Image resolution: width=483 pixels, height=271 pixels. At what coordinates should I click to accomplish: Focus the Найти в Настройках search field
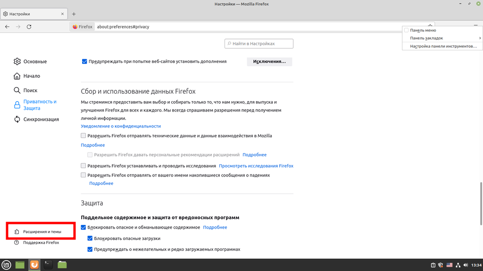pyautogui.click(x=259, y=44)
